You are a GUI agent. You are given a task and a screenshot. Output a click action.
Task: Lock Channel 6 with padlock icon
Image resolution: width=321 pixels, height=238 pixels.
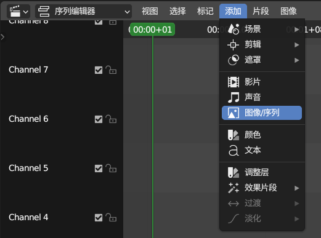click(111, 119)
